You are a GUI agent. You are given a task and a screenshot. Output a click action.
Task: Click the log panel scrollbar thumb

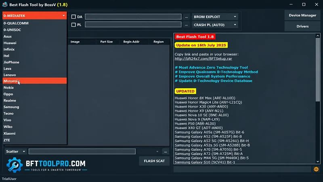[x=318, y=70]
